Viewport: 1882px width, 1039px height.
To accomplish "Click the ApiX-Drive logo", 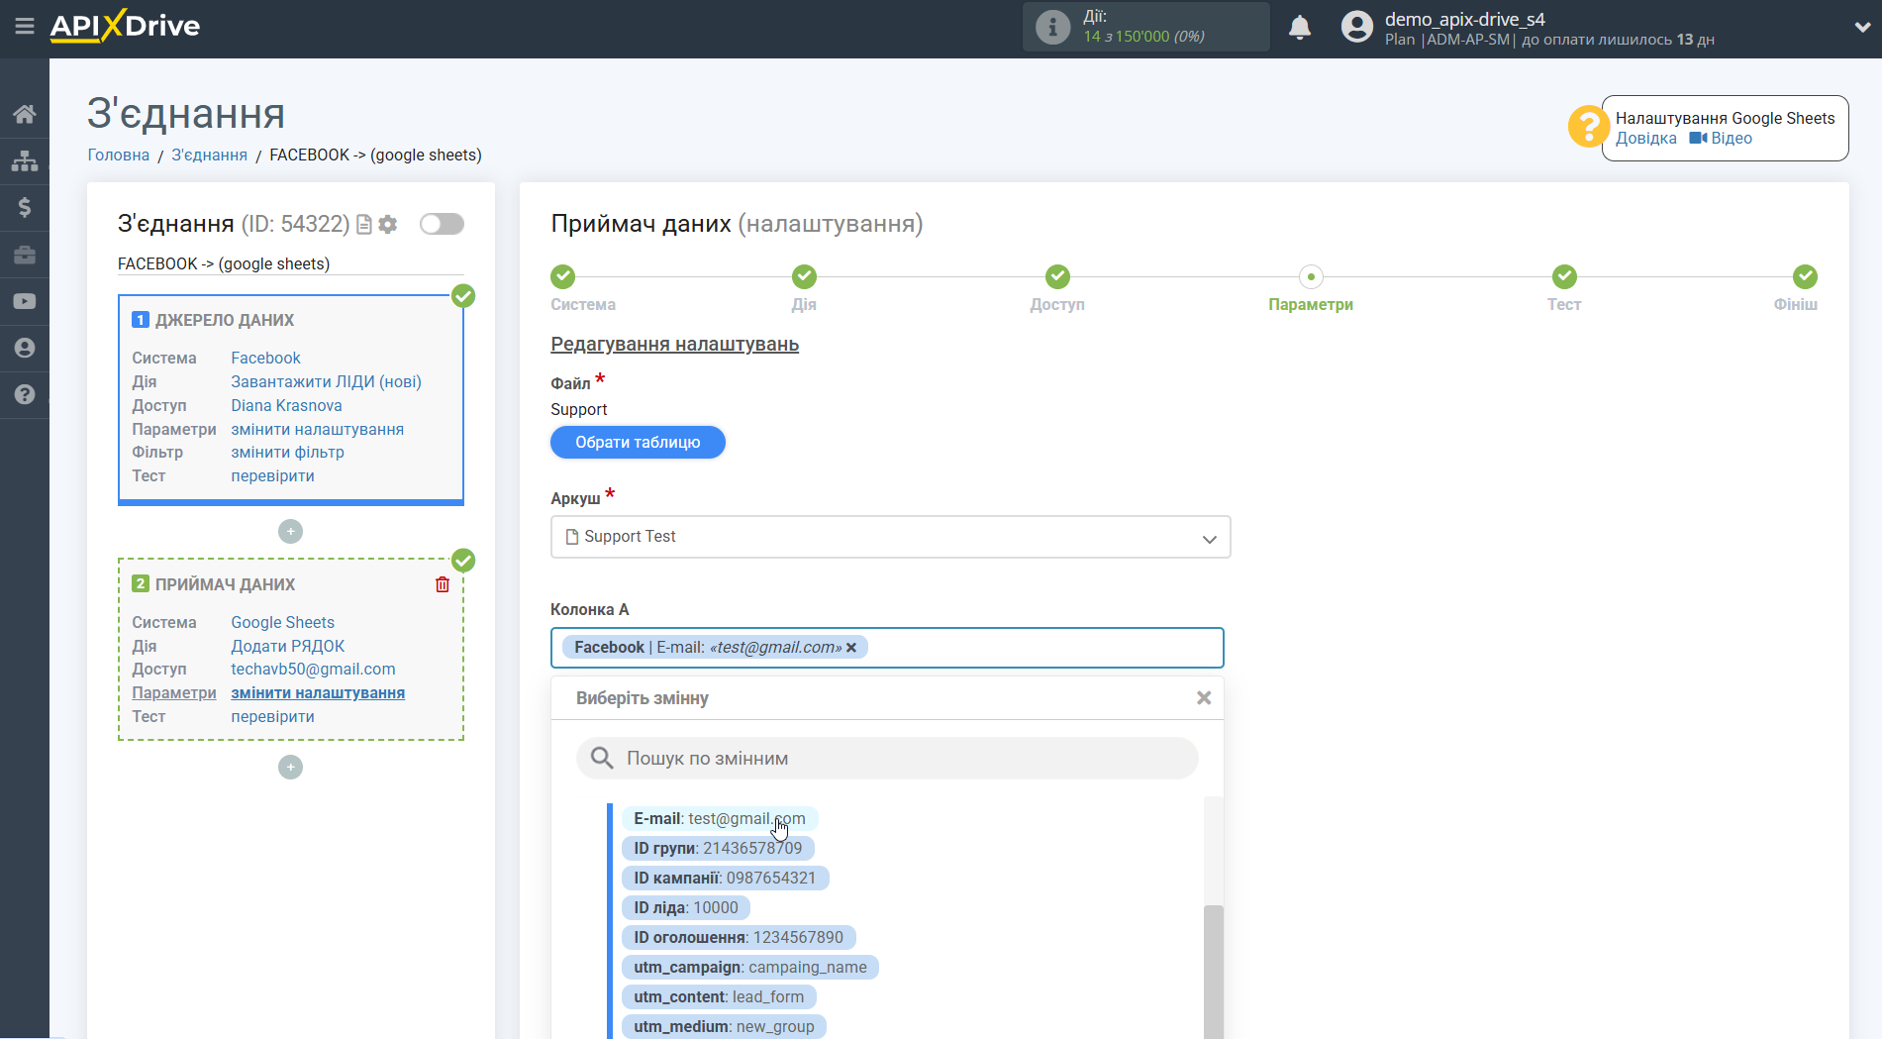I will 125,26.
